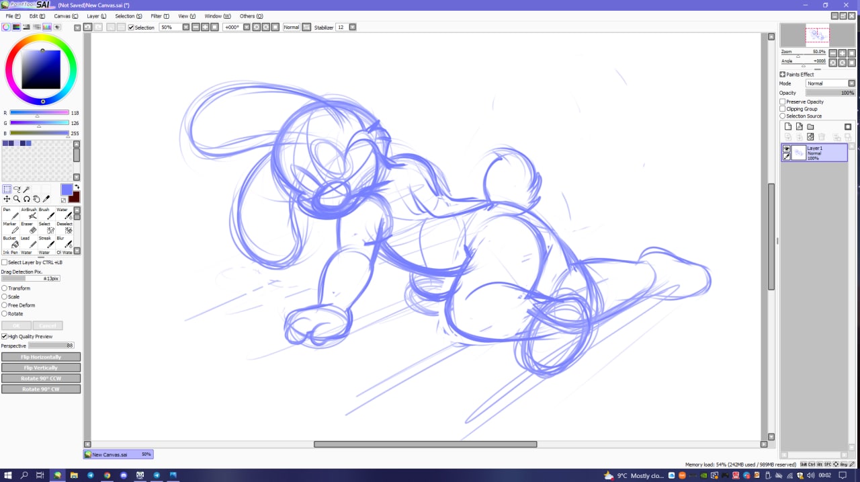
Task: Expand the Paints Effect section
Action: [783, 75]
